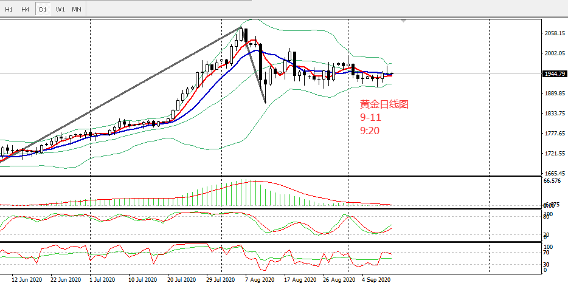Image resolution: width=568 pixels, height=286 pixels.
Task: Click the 1833.75 price axis value
Action: (x=555, y=114)
